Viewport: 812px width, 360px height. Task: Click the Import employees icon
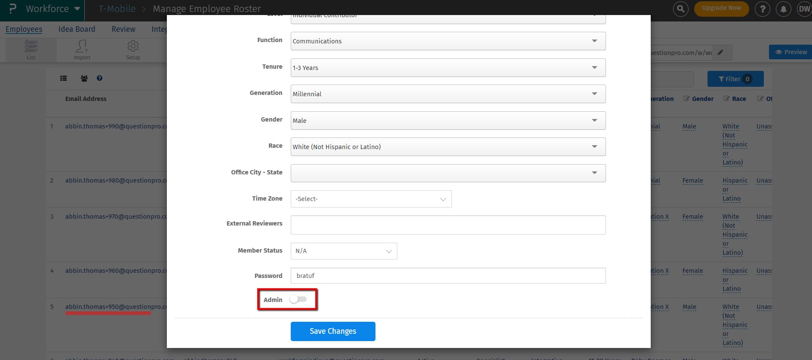82,49
